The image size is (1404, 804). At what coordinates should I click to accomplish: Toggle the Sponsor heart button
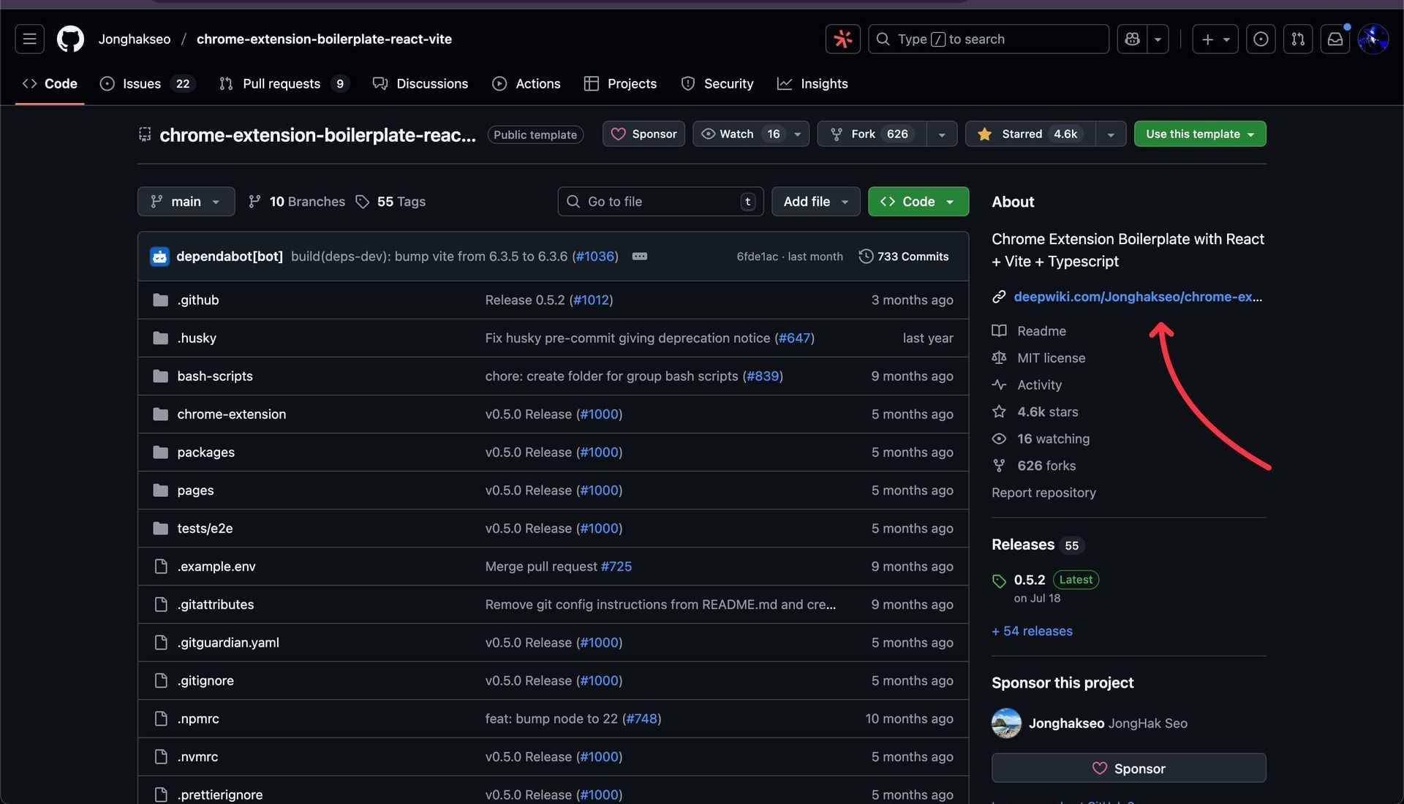coord(643,134)
